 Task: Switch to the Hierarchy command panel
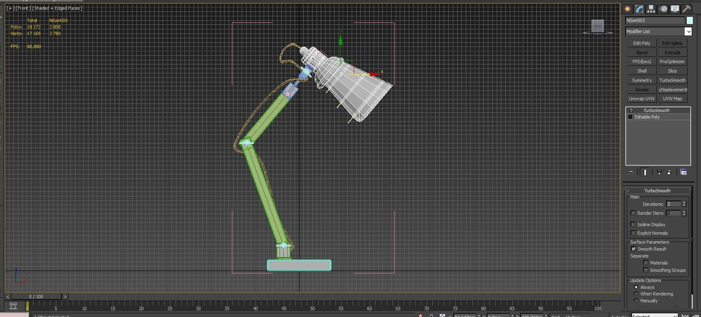[650, 9]
